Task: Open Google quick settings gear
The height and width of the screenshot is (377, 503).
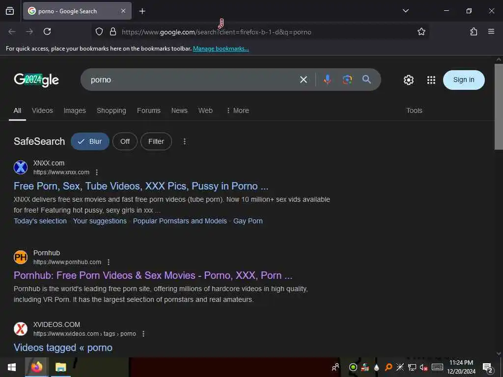Action: [408, 80]
